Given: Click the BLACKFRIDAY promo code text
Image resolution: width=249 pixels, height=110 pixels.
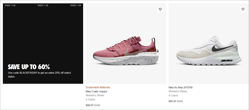Looking at the screenshot, I should tap(28, 73).
